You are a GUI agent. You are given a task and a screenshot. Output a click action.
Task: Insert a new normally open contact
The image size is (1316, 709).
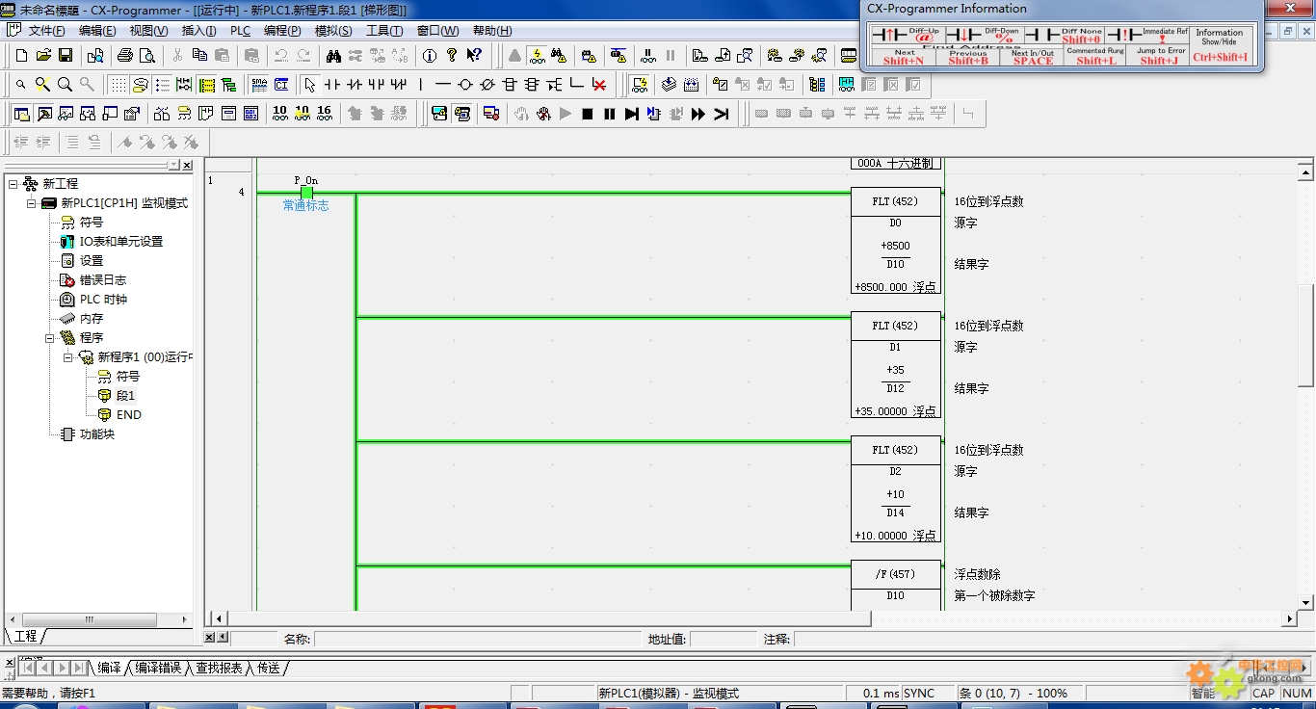(x=331, y=85)
